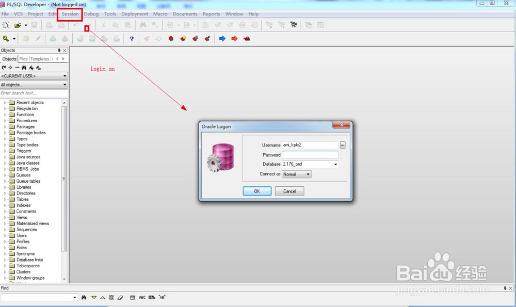
Task: Open the Help menu
Action: (x=253, y=14)
